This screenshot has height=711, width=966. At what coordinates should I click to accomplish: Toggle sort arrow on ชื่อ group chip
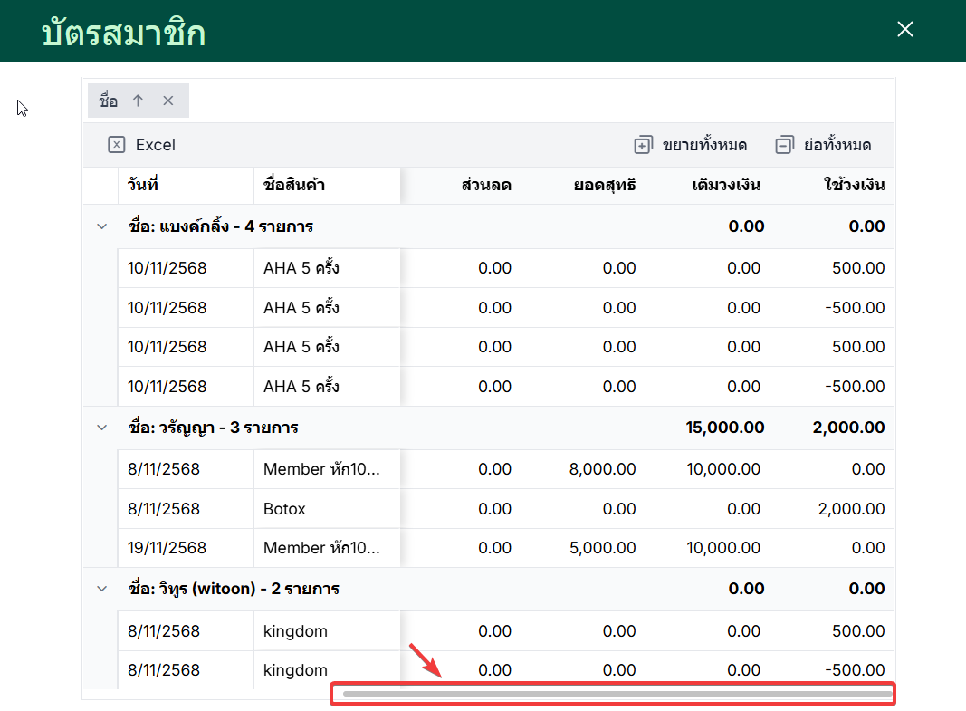[x=138, y=101]
